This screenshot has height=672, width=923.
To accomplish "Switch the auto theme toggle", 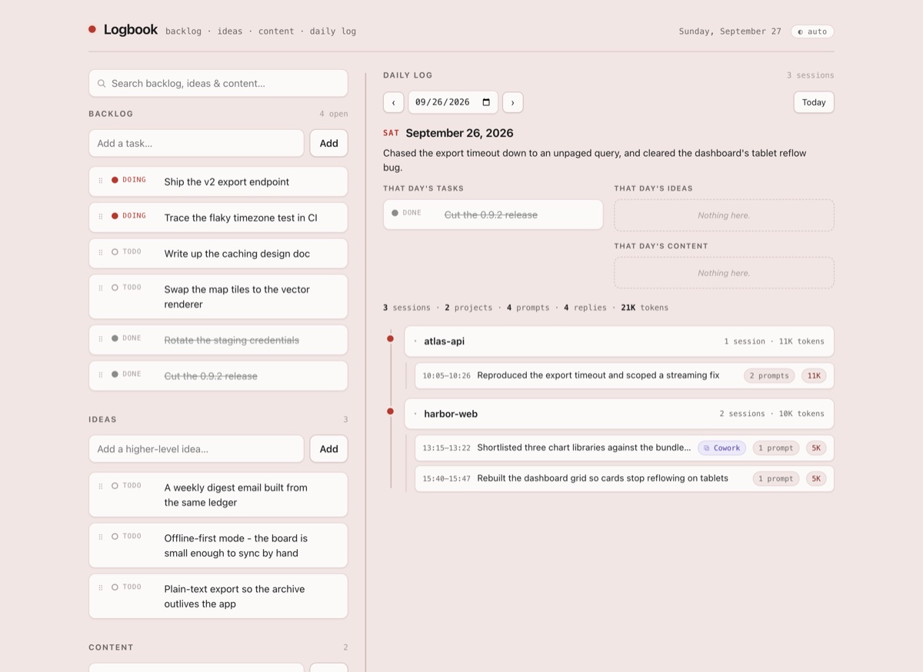I will pos(812,32).
